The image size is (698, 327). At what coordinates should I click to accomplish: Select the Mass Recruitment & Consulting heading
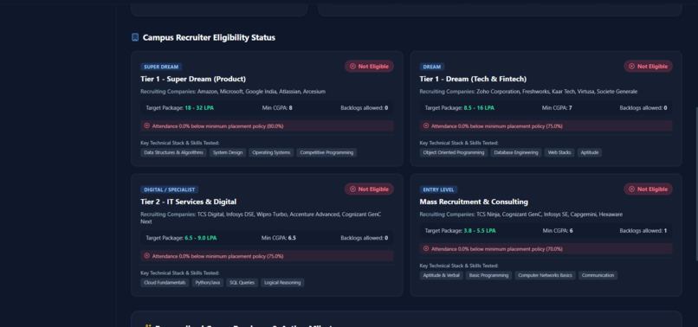(x=474, y=202)
